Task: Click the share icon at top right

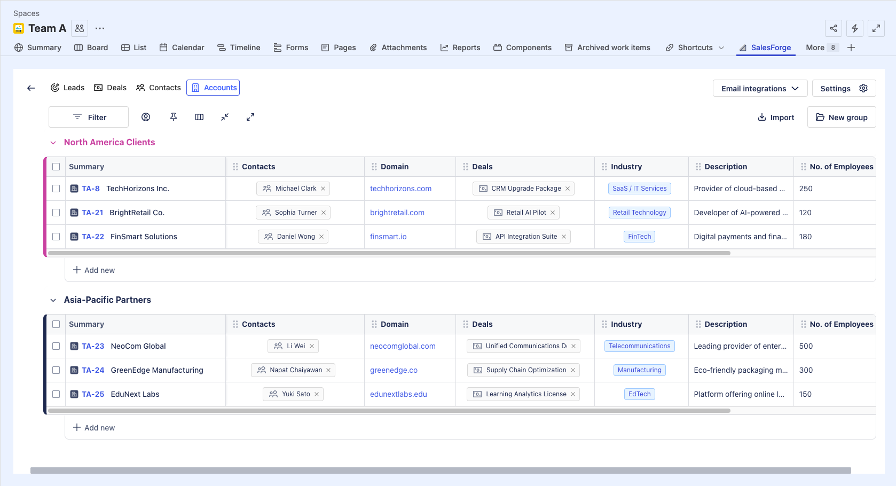Action: 834,28
